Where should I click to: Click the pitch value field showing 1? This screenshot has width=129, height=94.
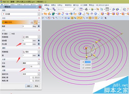tap(27, 56)
